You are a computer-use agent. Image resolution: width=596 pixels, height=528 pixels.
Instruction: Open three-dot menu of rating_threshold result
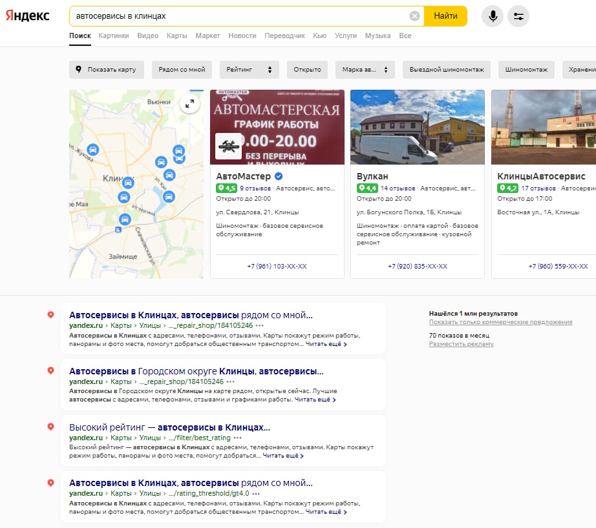point(256,493)
